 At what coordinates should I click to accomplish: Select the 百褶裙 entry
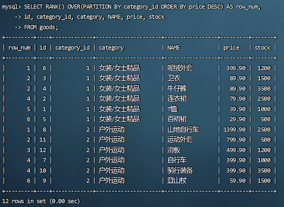coord(177,119)
